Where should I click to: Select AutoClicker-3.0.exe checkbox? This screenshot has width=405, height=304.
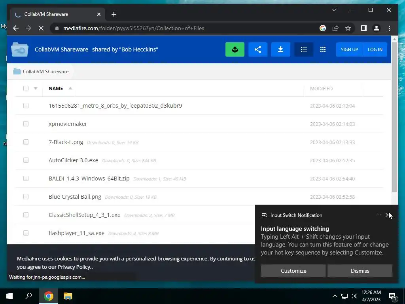(26, 160)
